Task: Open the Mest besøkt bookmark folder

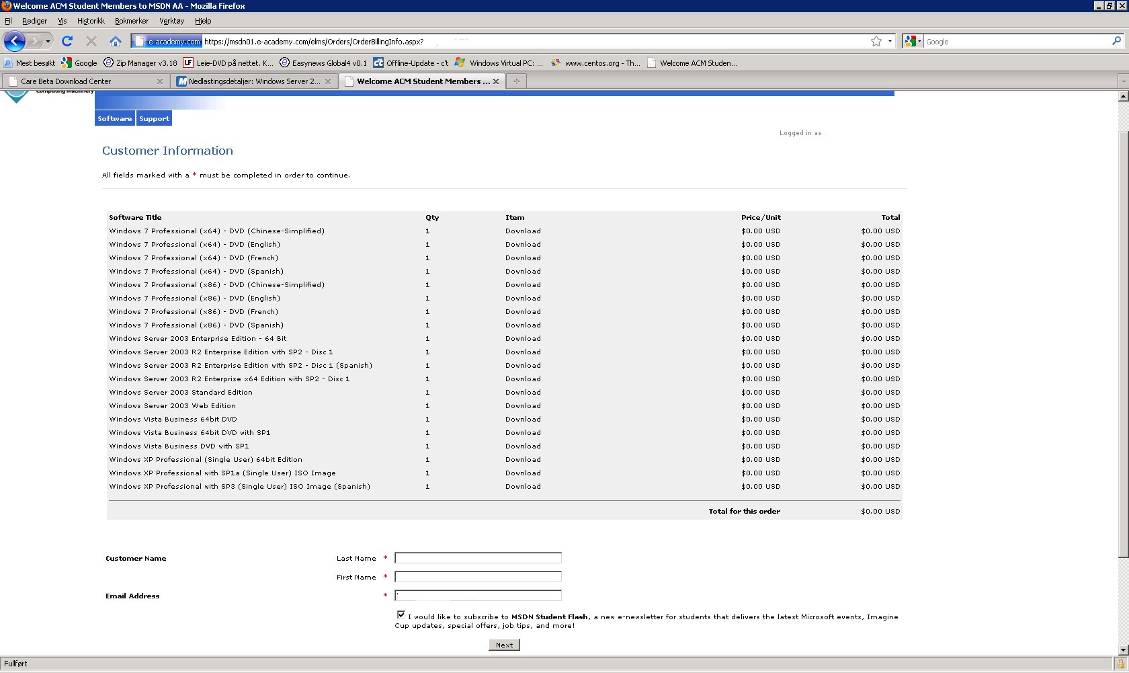Action: coord(30,63)
